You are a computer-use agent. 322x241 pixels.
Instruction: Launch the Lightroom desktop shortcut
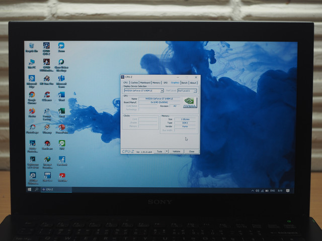[x=33, y=163]
